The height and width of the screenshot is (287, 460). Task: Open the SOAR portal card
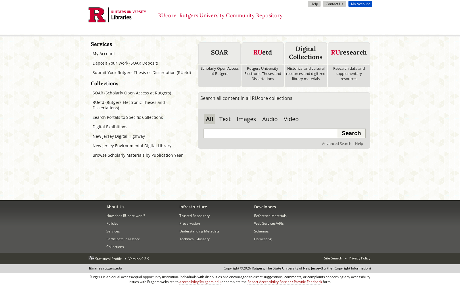tap(219, 65)
